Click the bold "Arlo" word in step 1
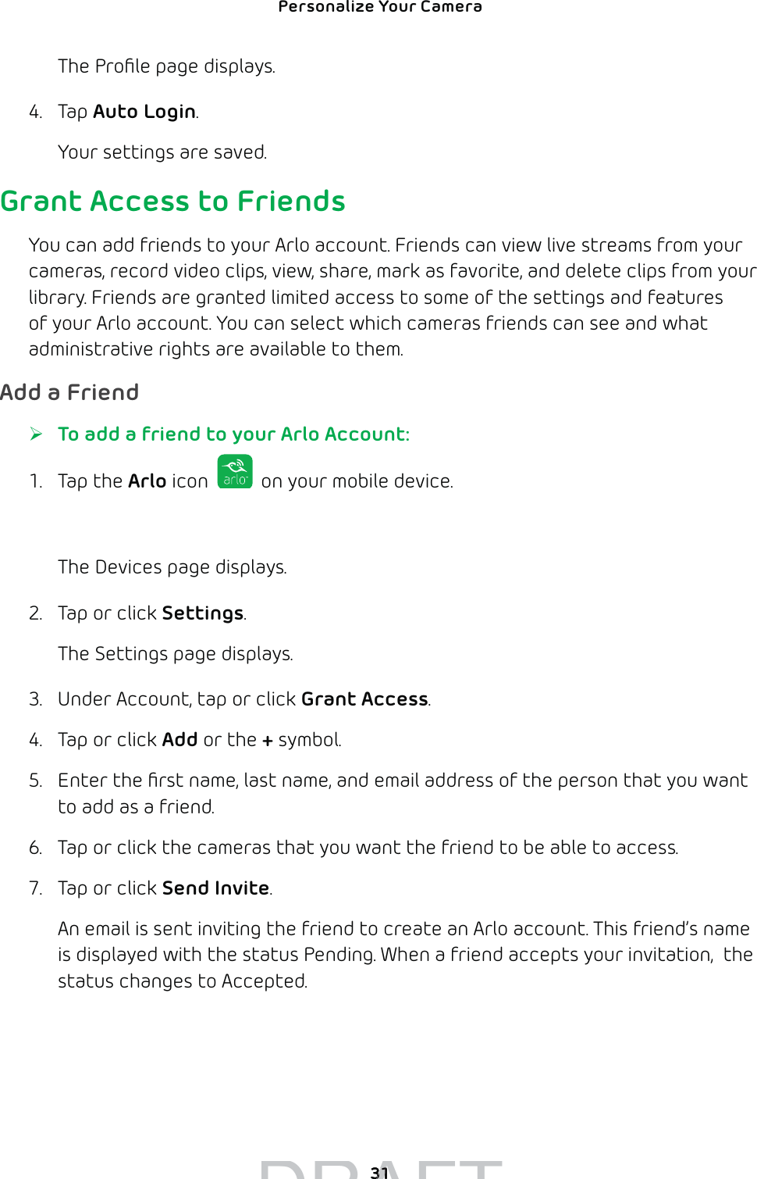Viewport: 757px width, 1179px height. [x=147, y=481]
